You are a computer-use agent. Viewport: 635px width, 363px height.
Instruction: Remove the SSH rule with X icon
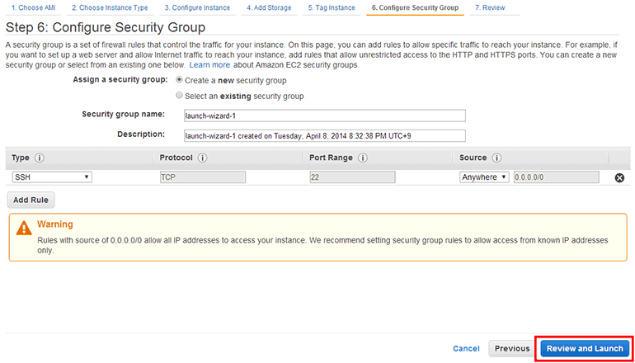pyautogui.click(x=619, y=177)
